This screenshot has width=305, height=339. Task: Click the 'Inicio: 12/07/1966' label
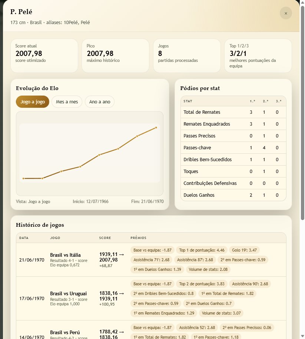(90, 202)
